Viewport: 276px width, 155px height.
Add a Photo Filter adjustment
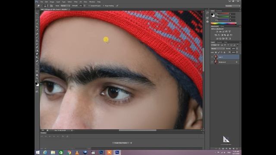coord(225,35)
